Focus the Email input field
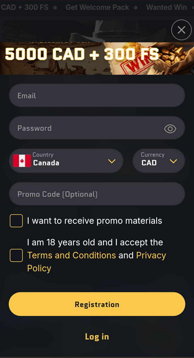Screen dimensions: 194x358 (x=97, y=95)
